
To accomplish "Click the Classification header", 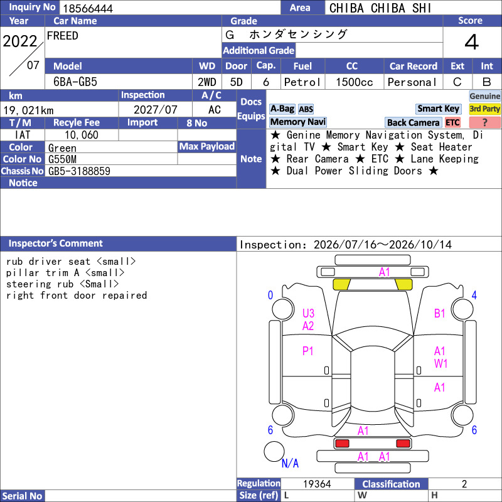I will 391,484.
